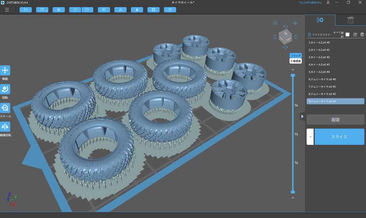The image size is (366, 218).
Task: Select 2.ホイール2.stl #1 in file list
Action: [x=335, y=50]
